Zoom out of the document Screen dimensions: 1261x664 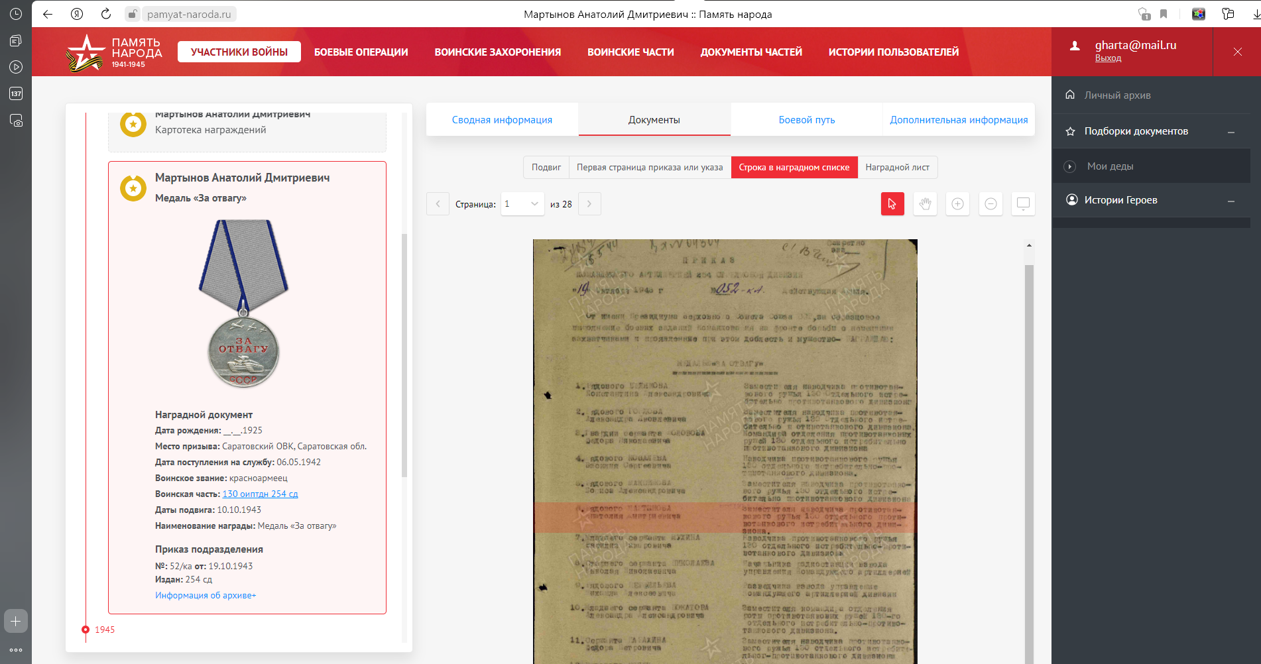(991, 204)
